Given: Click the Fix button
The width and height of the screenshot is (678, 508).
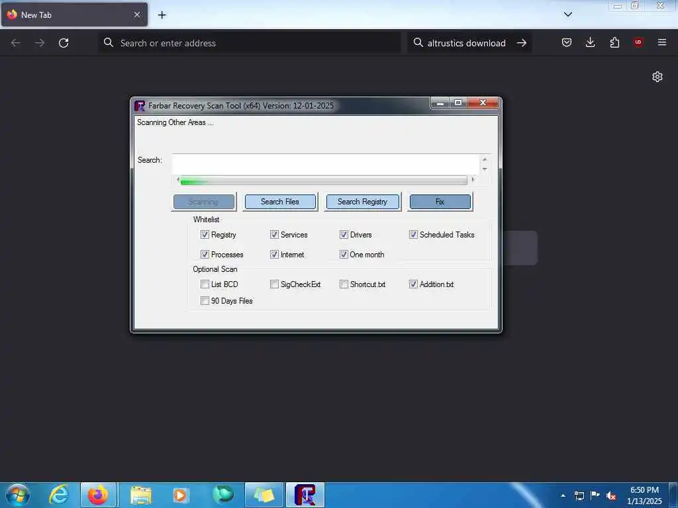Looking at the screenshot, I should (x=440, y=202).
